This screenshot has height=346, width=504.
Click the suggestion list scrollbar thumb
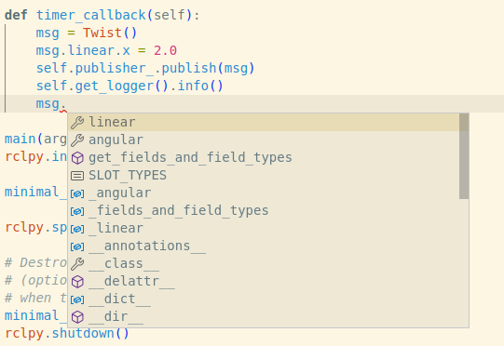[464, 156]
